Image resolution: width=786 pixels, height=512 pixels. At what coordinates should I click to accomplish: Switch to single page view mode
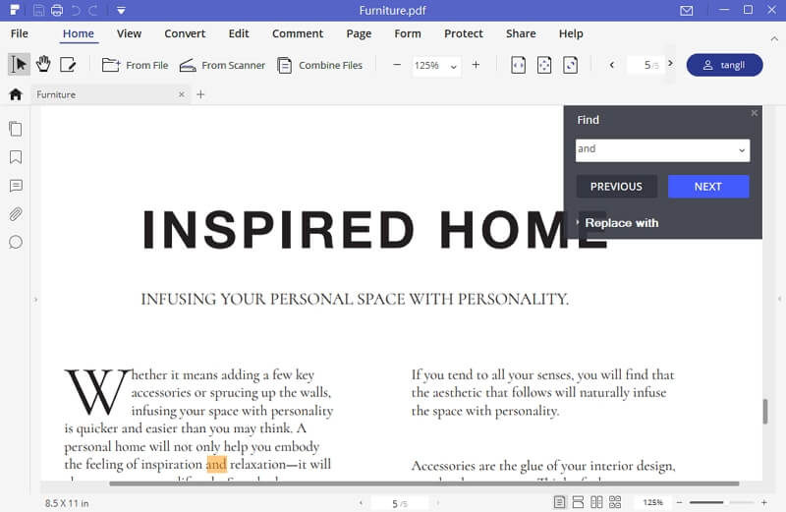[559, 502]
